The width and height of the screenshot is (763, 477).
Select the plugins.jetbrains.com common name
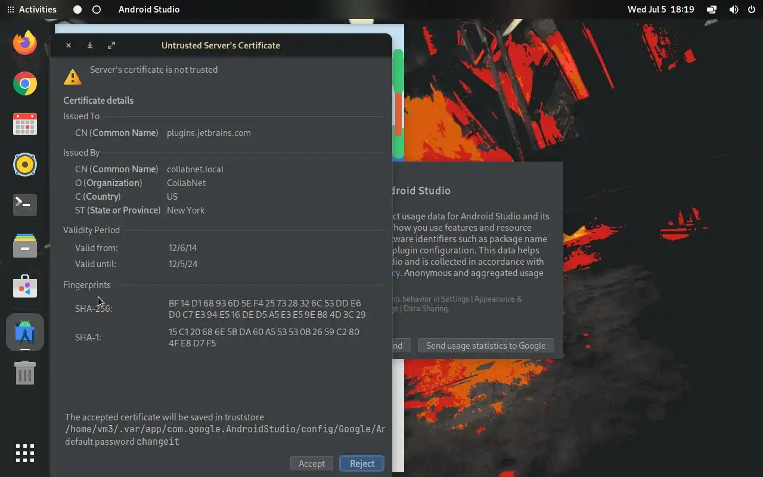coord(209,132)
